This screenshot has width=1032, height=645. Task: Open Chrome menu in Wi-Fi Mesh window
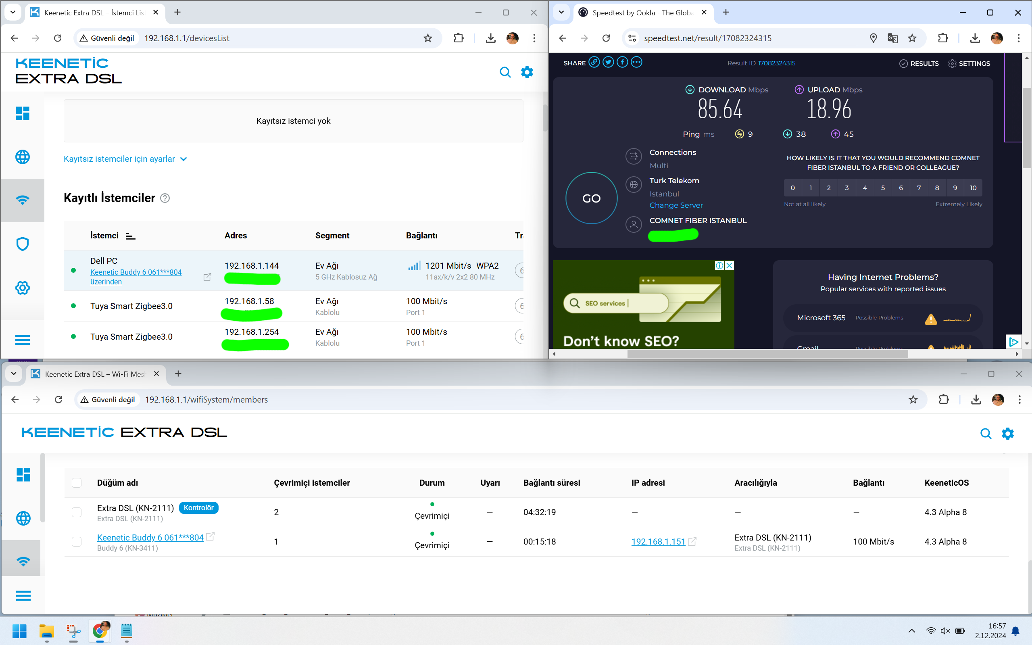pyautogui.click(x=1019, y=399)
